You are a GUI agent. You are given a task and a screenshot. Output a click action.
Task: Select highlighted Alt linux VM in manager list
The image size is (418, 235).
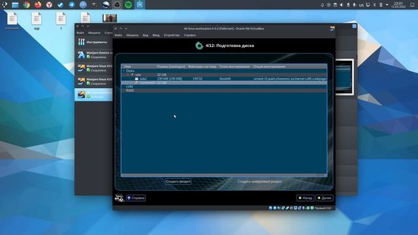pos(94,94)
